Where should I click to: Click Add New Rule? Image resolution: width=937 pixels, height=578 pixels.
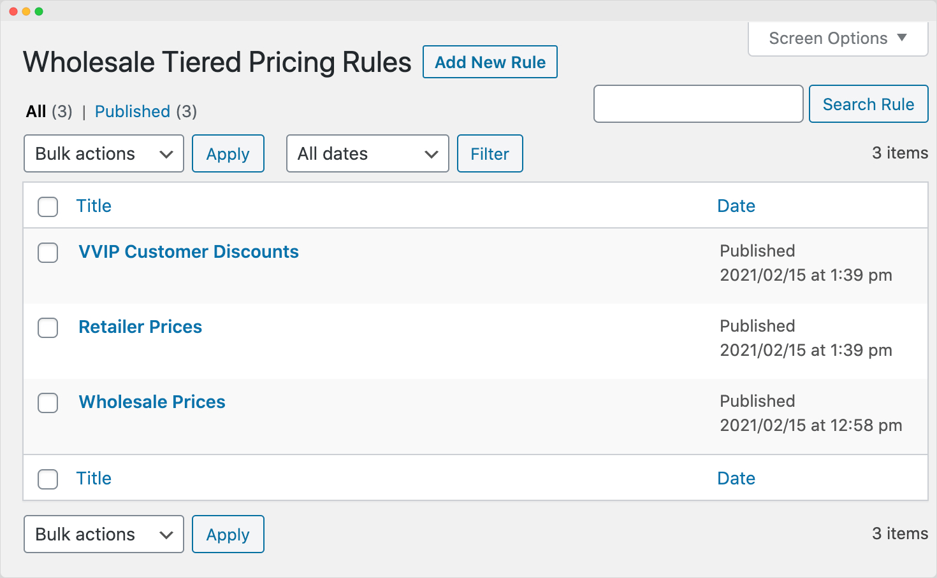[x=490, y=62]
